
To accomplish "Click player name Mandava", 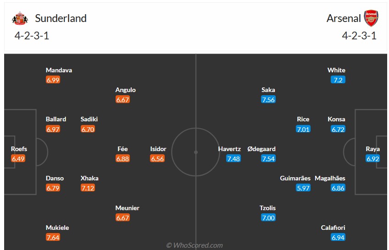I will click(59, 71).
